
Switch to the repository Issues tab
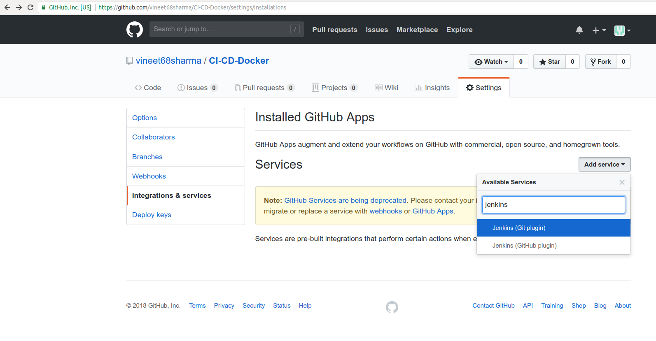pyautogui.click(x=198, y=88)
